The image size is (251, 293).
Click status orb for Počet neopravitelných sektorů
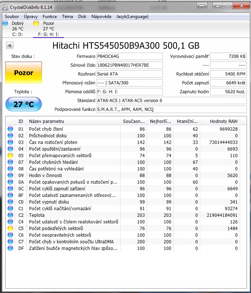point(10,235)
